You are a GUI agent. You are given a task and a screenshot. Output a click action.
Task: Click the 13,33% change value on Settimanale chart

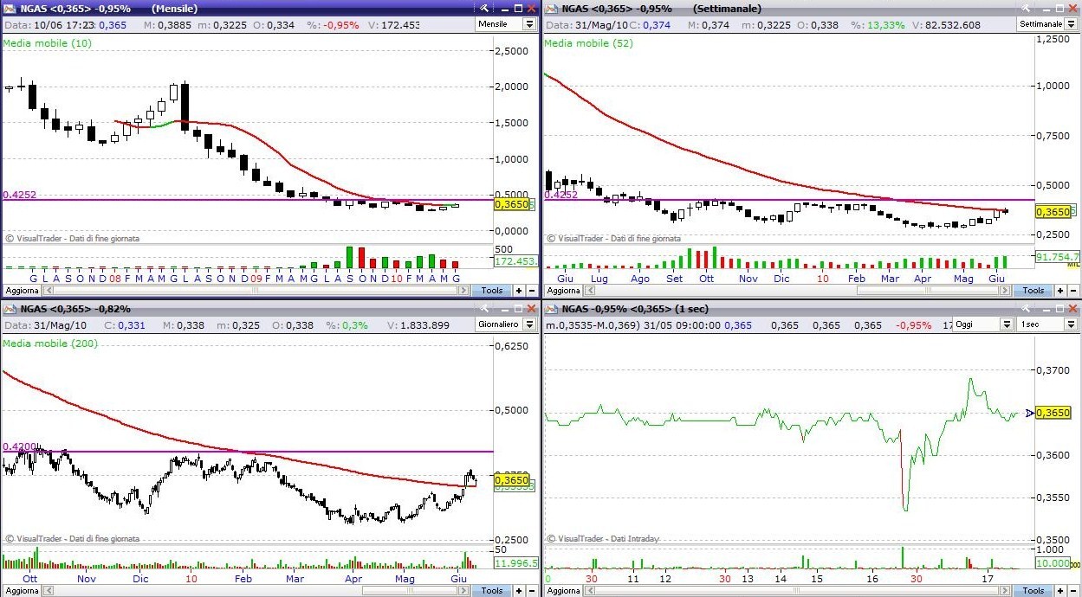point(885,25)
